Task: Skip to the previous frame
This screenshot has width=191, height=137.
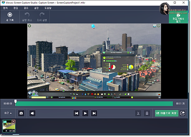Action: pos(76,113)
